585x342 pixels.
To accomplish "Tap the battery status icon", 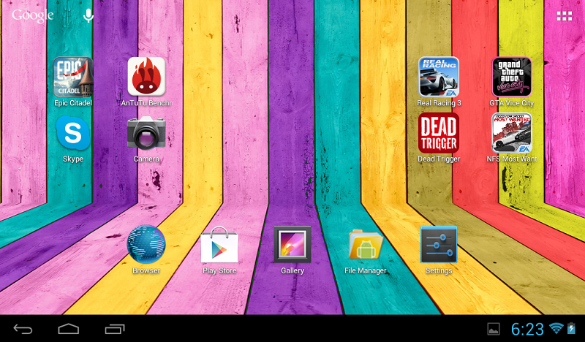I will 571,328.
